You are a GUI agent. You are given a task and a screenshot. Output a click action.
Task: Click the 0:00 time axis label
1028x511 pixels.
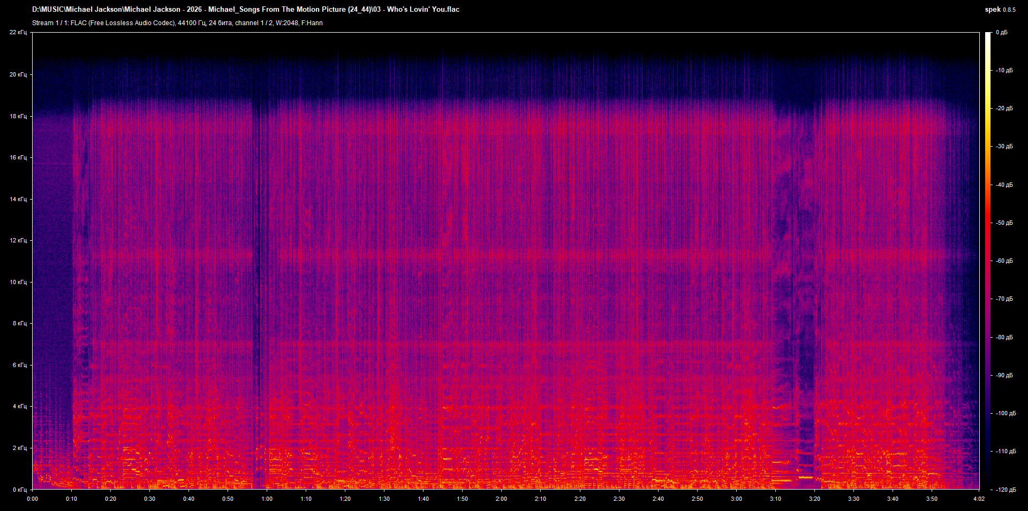click(x=32, y=499)
